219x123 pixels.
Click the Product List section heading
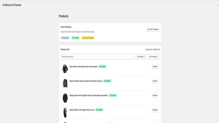pyautogui.click(x=65, y=49)
